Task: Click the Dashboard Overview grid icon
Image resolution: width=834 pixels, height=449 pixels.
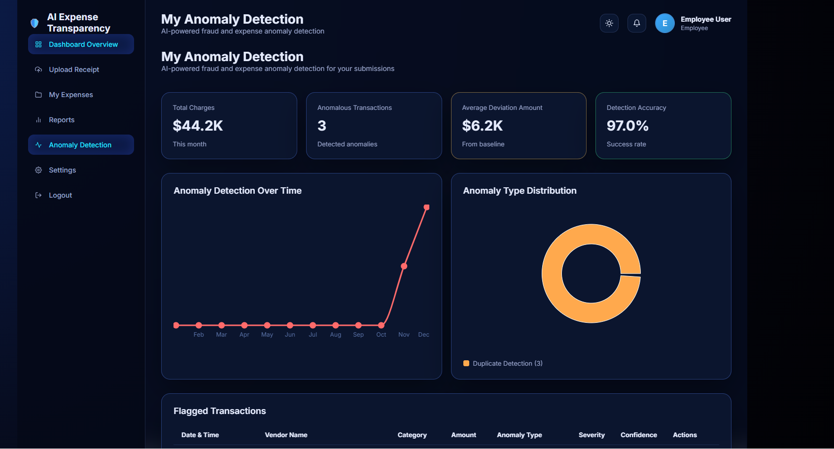Action: click(38, 44)
